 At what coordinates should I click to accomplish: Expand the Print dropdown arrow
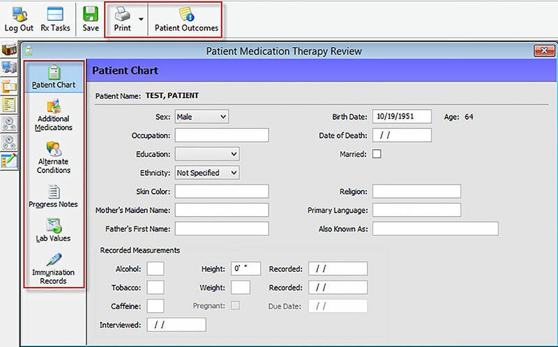click(x=142, y=18)
